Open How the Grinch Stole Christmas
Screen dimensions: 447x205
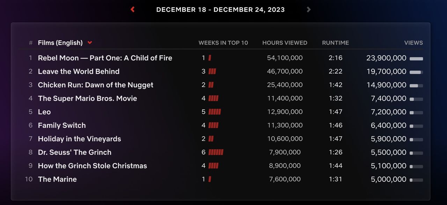[x=92, y=166]
